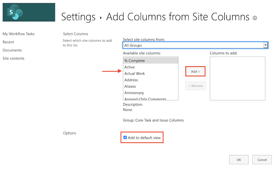Viewport: 276px width, 171px height.
Task: Open Site contents link
Action: (x=13, y=58)
